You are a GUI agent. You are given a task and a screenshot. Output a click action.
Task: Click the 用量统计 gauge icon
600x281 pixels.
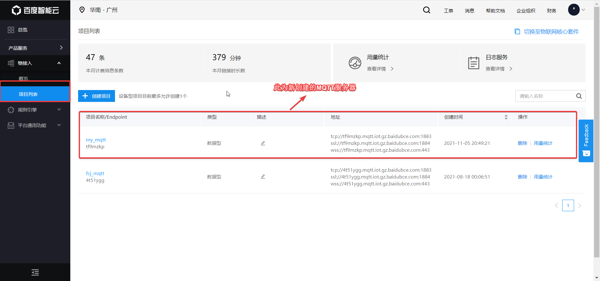(355, 63)
